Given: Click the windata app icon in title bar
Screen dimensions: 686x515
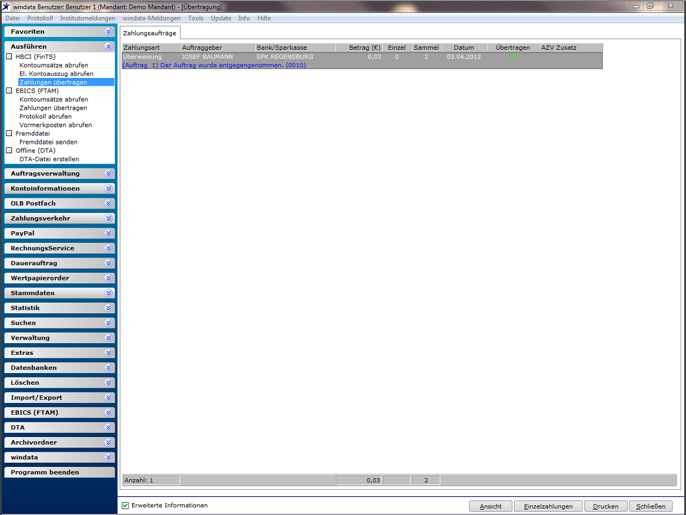Looking at the screenshot, I should 6,6.
